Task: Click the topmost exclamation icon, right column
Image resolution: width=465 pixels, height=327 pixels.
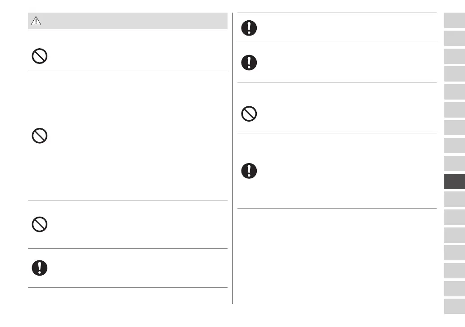Action: pyautogui.click(x=249, y=28)
